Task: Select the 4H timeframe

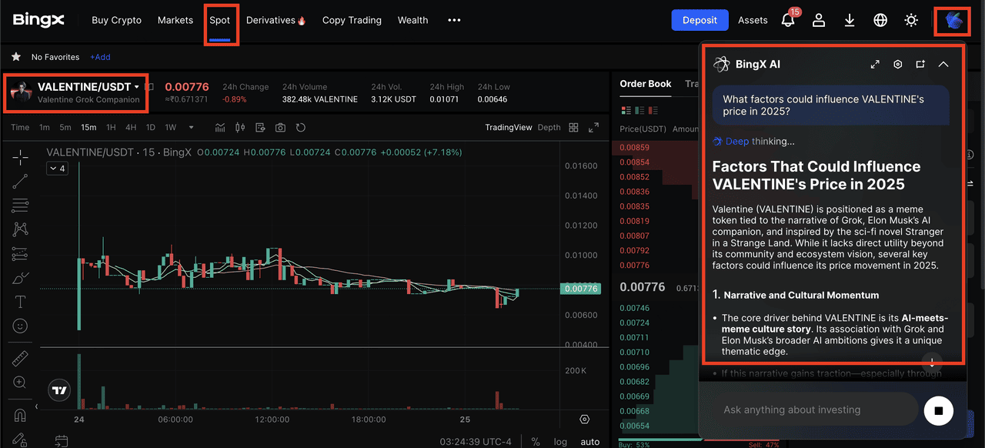Action: click(131, 128)
